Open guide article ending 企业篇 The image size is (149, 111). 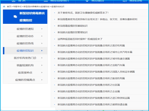click(x=89, y=91)
